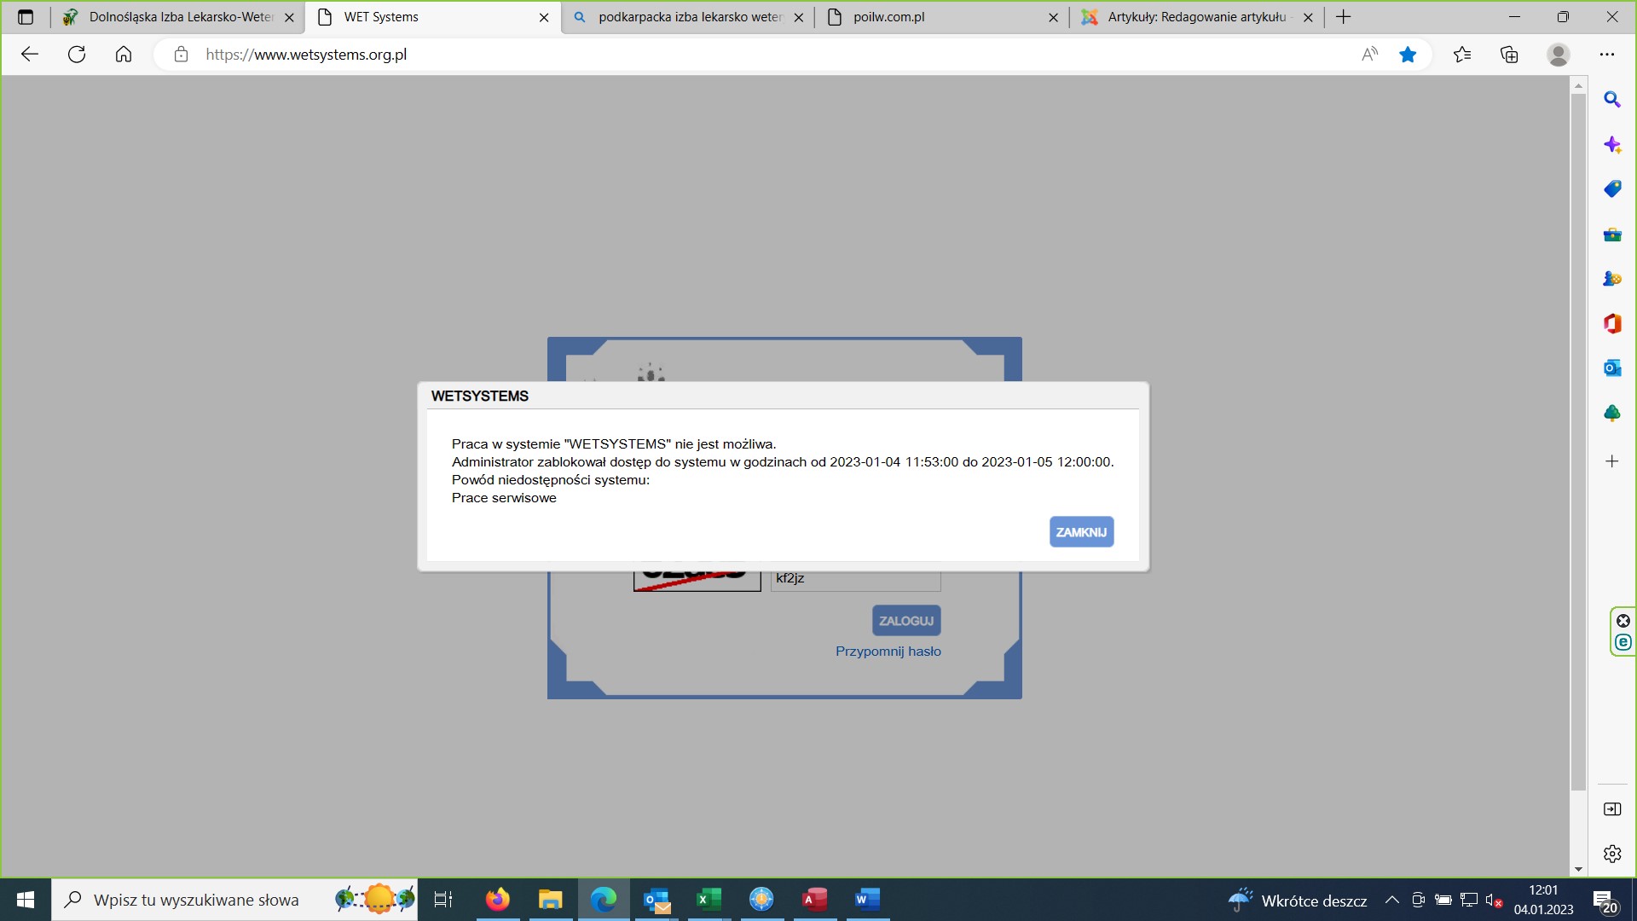
Task: Close the Dolnośląska Izba tab
Action: (x=289, y=17)
